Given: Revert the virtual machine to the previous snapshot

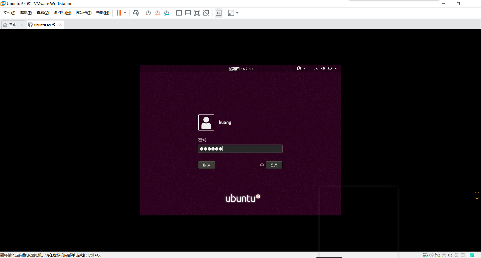Looking at the screenshot, I should click(158, 13).
